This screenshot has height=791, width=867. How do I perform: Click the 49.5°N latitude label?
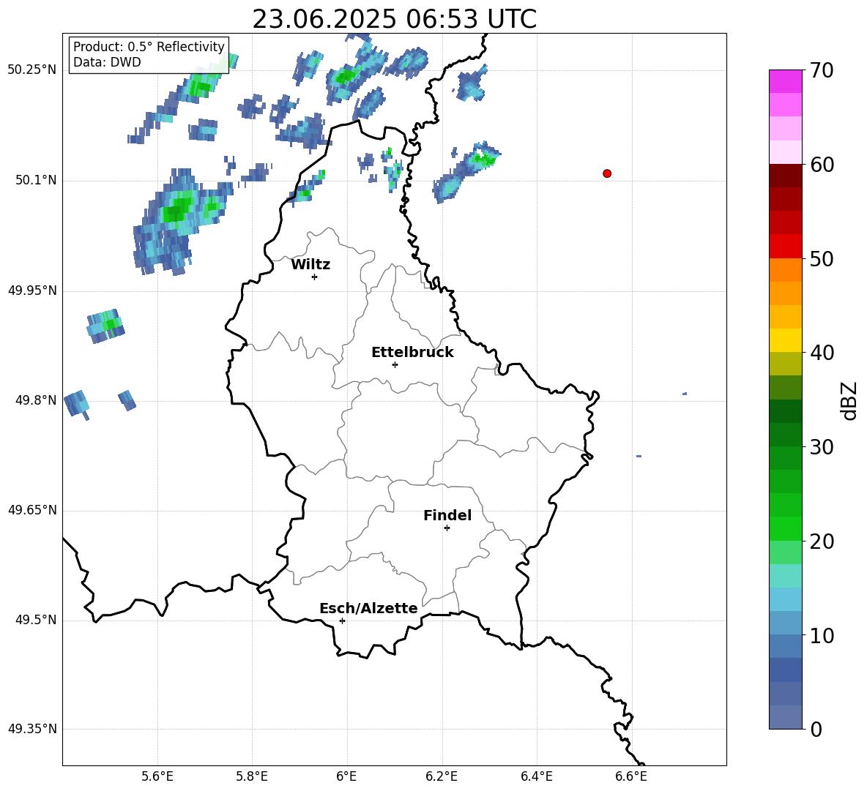(36, 620)
